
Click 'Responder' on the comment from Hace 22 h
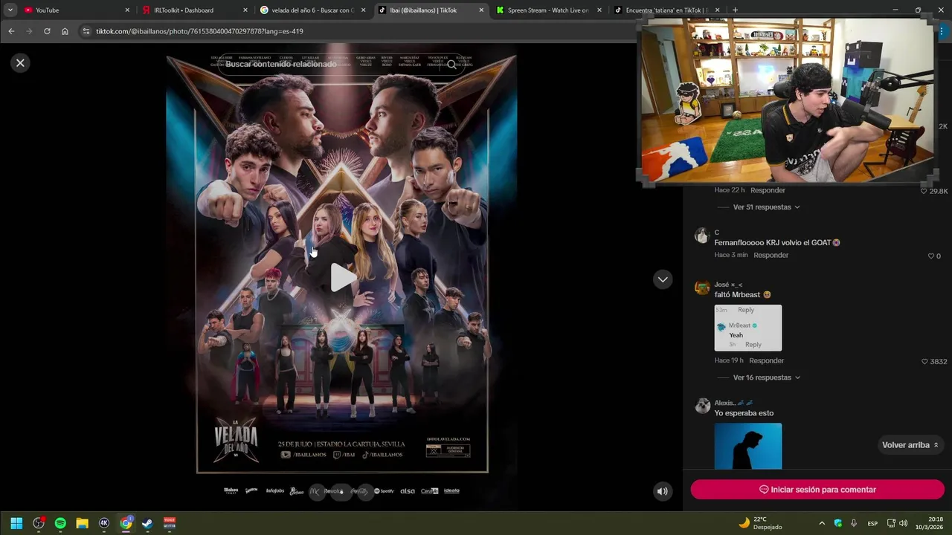pyautogui.click(x=768, y=190)
